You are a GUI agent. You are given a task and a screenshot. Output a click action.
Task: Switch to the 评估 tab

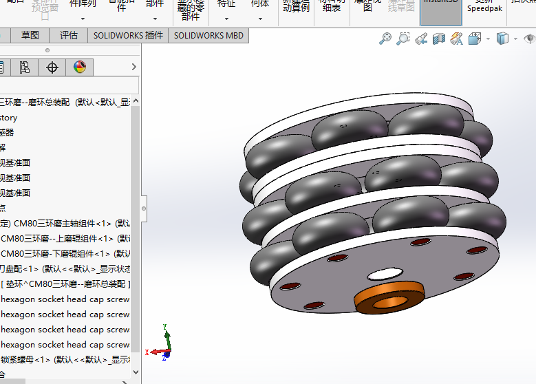pos(68,35)
